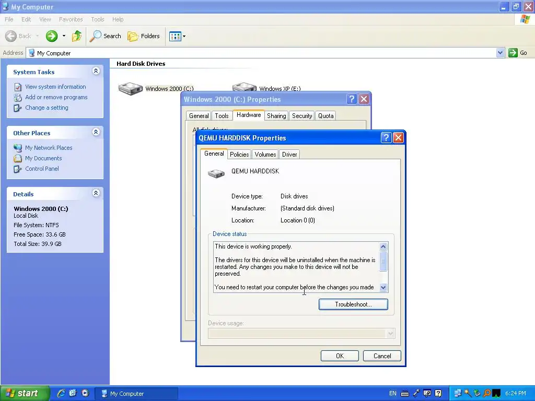The width and height of the screenshot is (535, 401).
Task: Click the Back arrow toolbar icon
Action: (x=11, y=36)
